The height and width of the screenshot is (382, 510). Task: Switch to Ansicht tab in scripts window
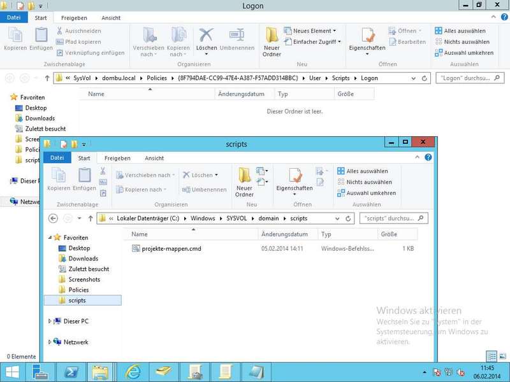[154, 158]
